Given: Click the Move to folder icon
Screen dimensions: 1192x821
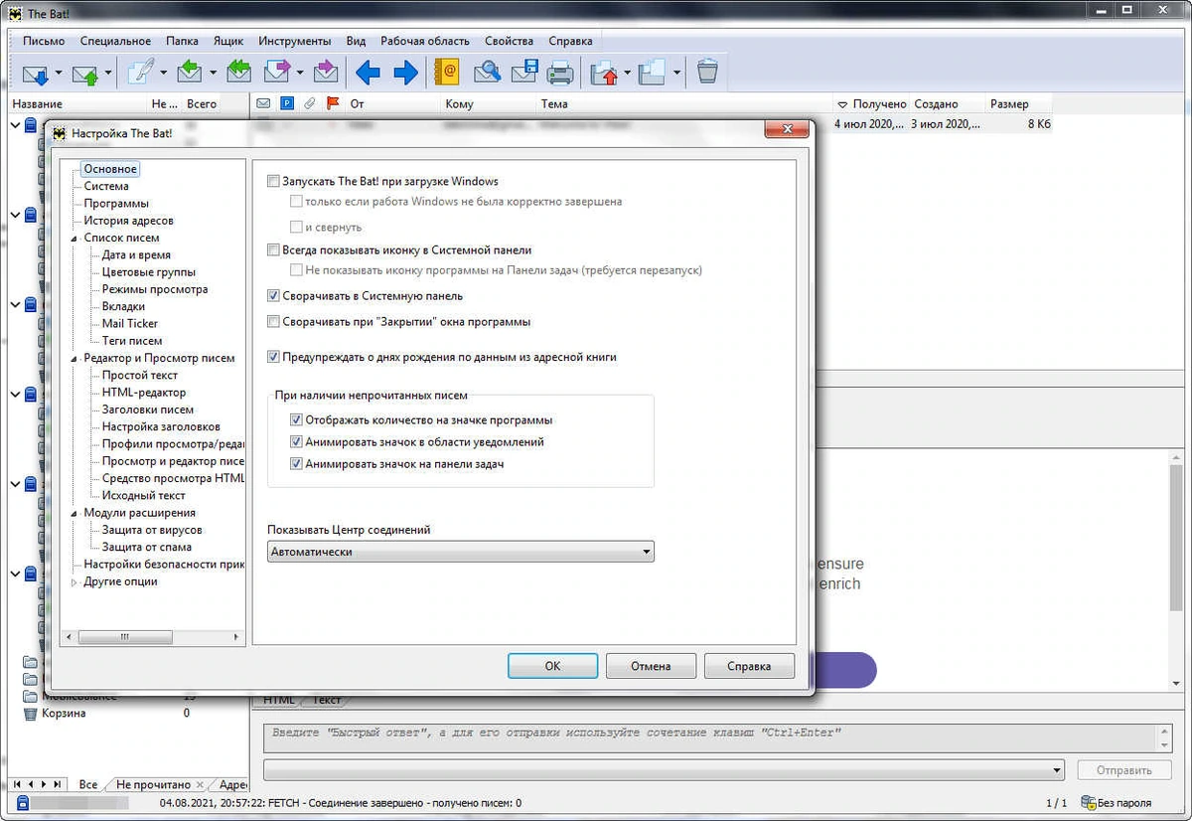Looking at the screenshot, I should tap(604, 73).
